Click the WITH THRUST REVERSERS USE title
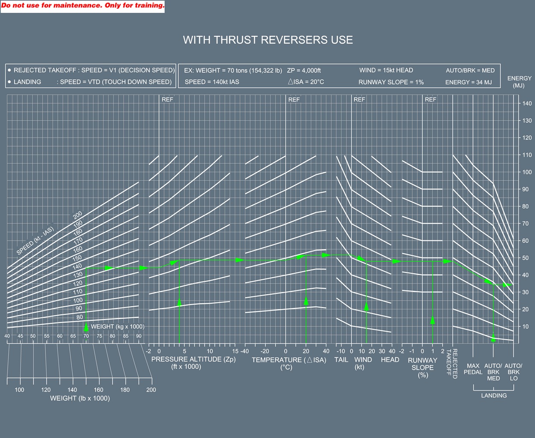The height and width of the screenshot is (438, 535). click(x=268, y=40)
